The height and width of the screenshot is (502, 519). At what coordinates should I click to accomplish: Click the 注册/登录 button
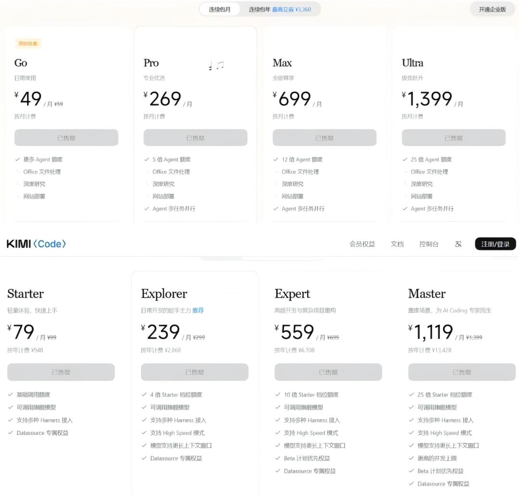coord(495,244)
